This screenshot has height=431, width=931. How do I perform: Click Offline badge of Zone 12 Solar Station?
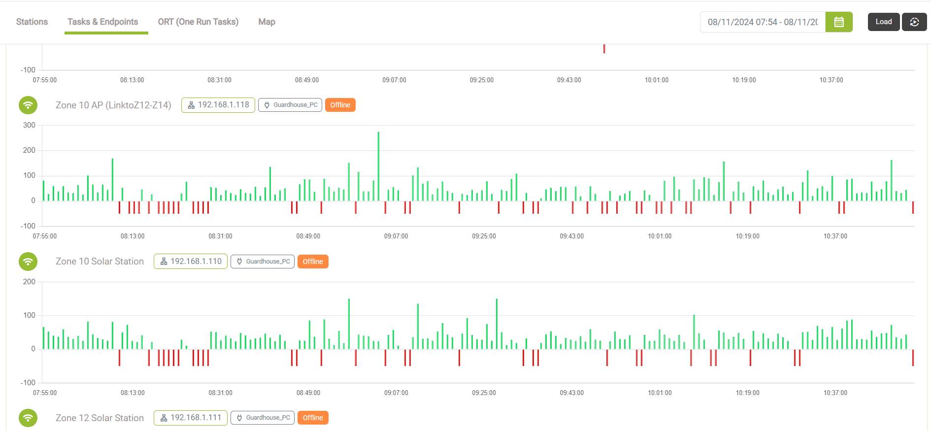(313, 418)
